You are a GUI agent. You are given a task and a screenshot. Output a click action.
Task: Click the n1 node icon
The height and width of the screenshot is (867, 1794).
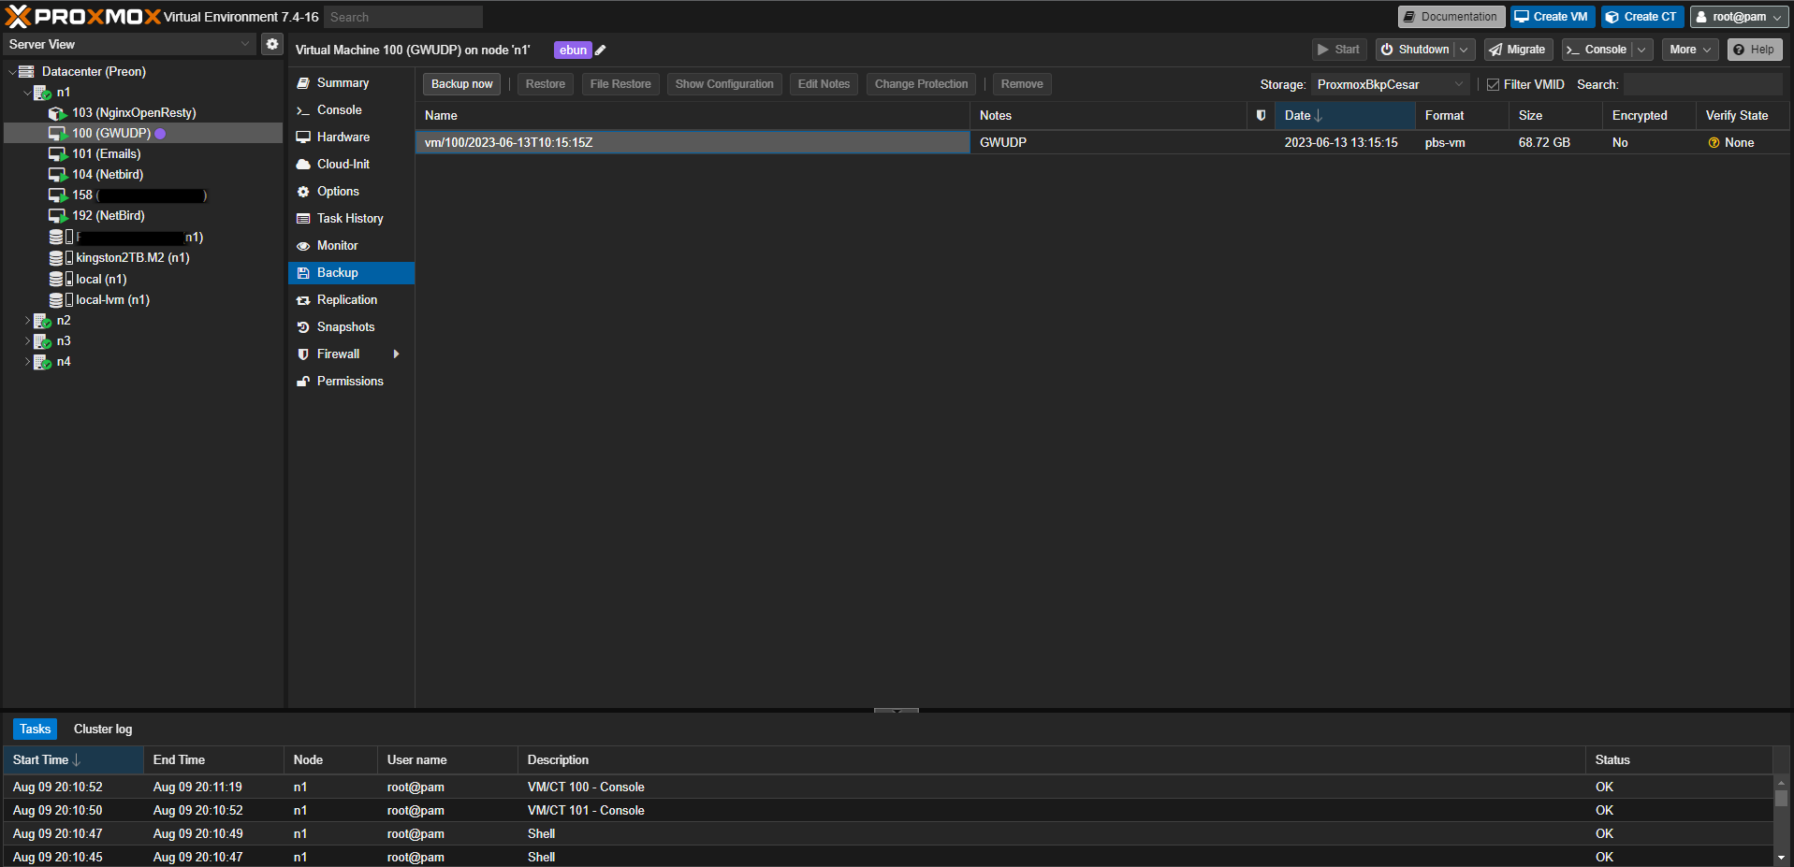pos(42,93)
